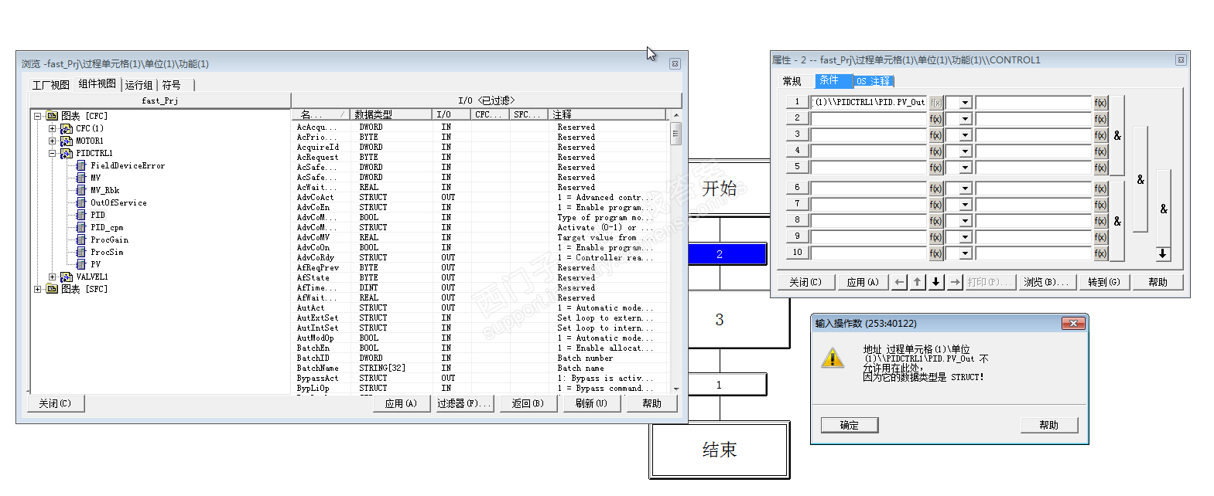Click left f(x) button of condition row 2
The image size is (1214, 496).
pyautogui.click(x=935, y=119)
